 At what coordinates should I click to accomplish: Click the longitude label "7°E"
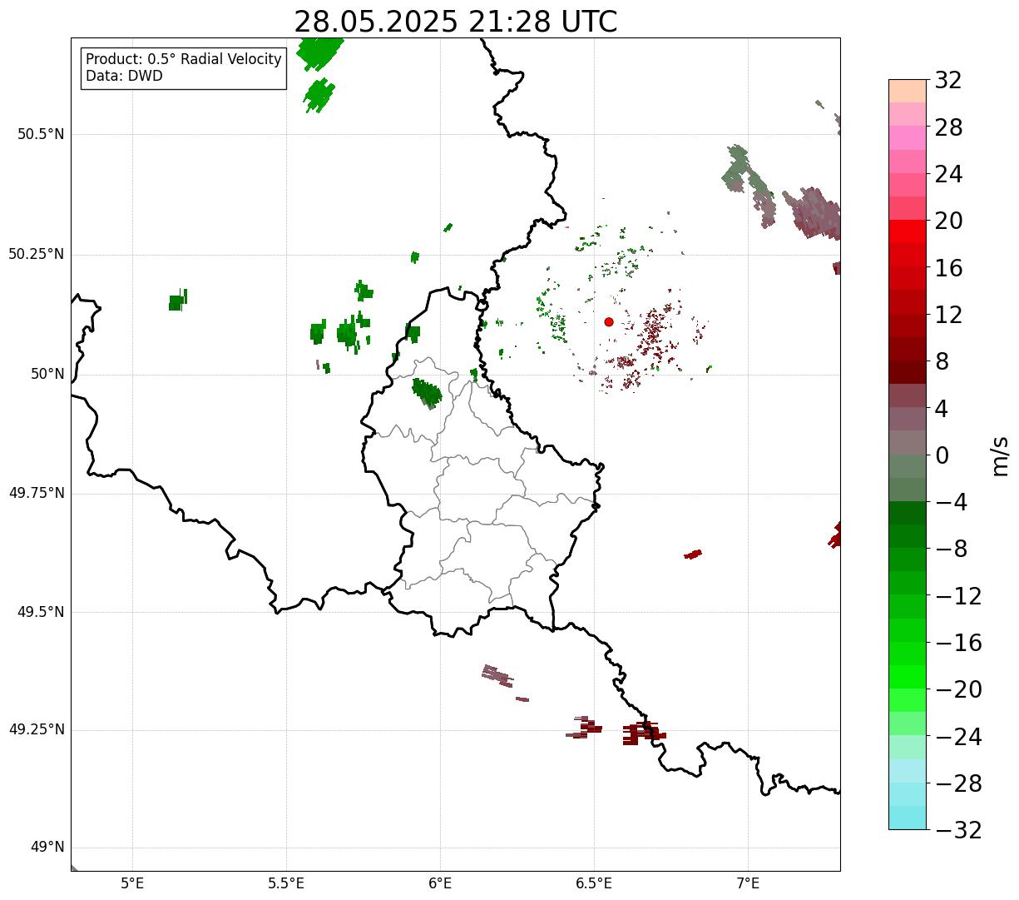pyautogui.click(x=748, y=883)
